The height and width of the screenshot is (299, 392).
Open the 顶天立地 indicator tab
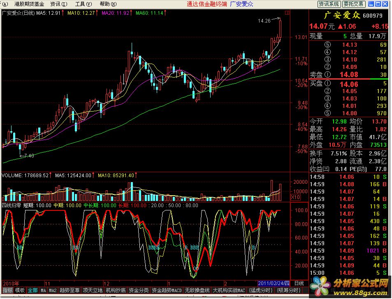click(93, 290)
